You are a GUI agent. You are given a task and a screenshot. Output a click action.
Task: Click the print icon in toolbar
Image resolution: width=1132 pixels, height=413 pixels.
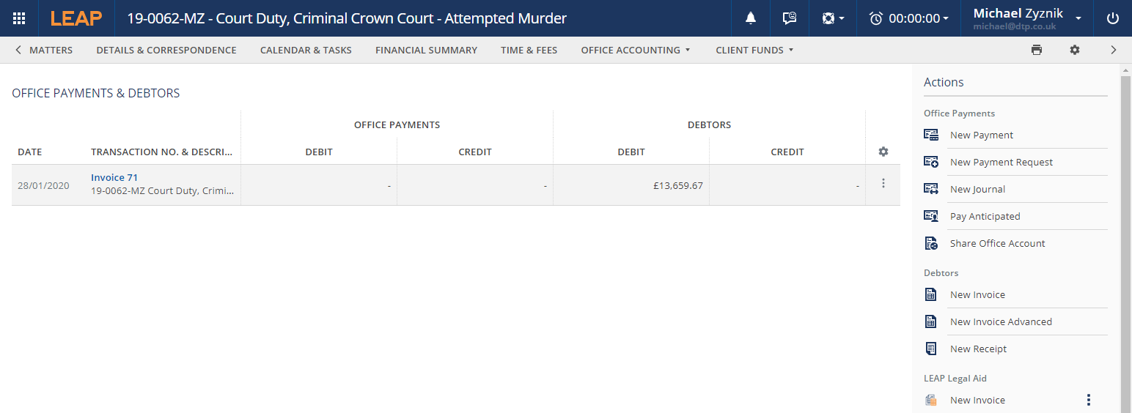(x=1036, y=50)
